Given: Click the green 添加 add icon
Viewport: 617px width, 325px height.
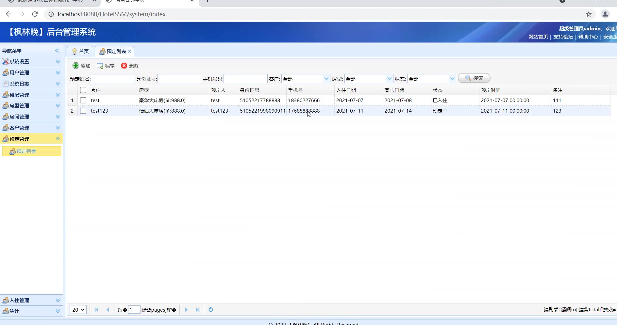Looking at the screenshot, I should point(75,66).
